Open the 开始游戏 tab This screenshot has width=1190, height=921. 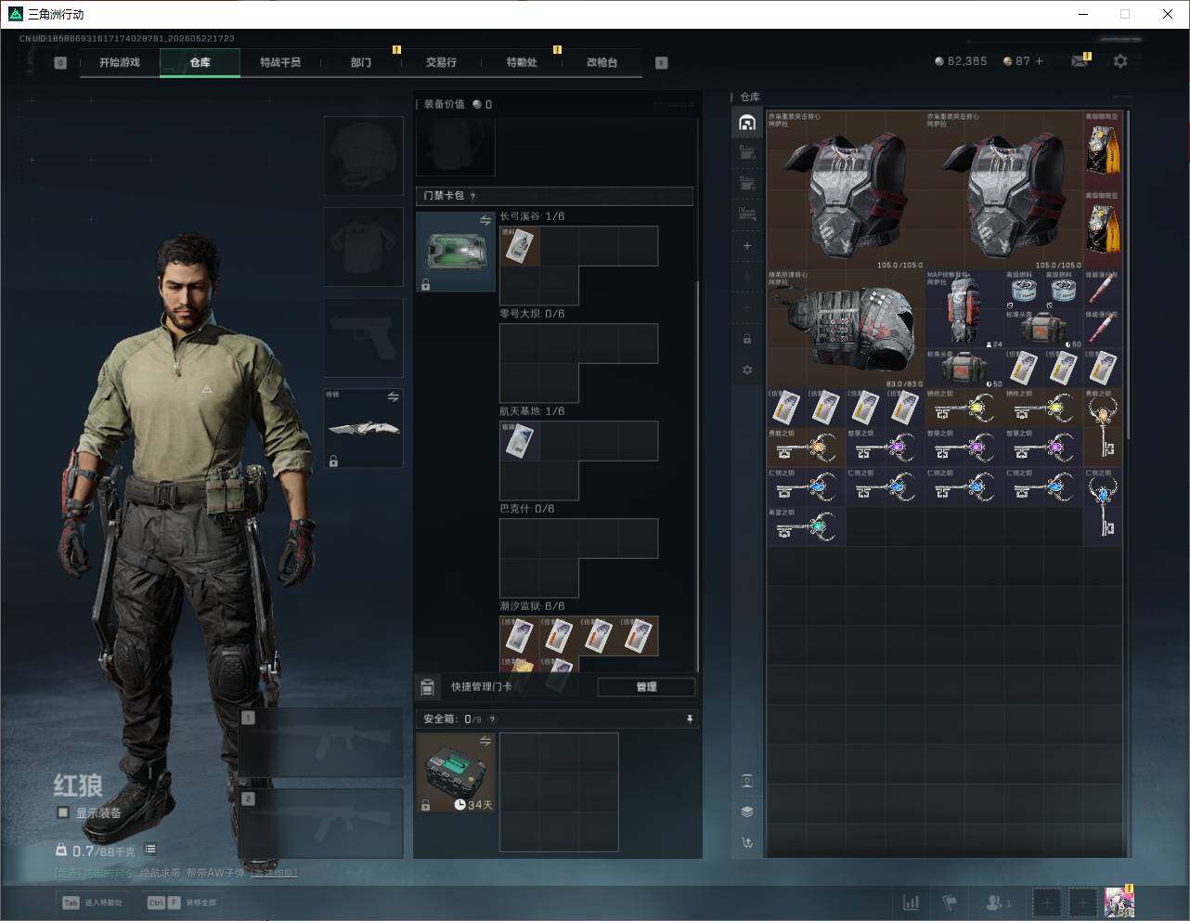tap(120, 62)
